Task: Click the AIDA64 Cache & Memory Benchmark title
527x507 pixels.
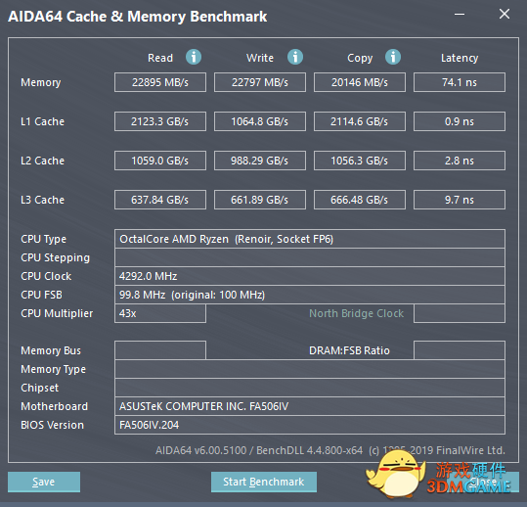Action: tap(138, 17)
